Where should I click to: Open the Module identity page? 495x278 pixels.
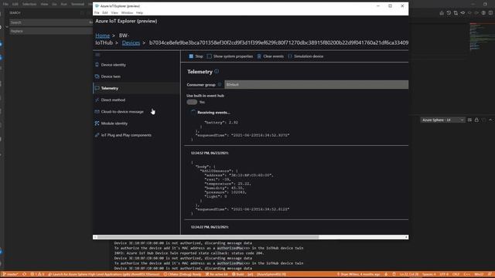pyautogui.click(x=114, y=124)
